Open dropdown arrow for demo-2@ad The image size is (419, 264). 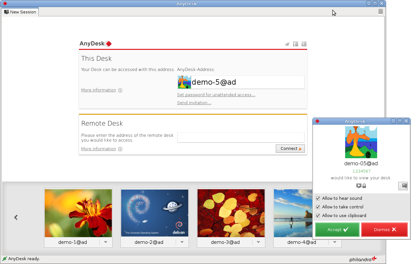182,242
